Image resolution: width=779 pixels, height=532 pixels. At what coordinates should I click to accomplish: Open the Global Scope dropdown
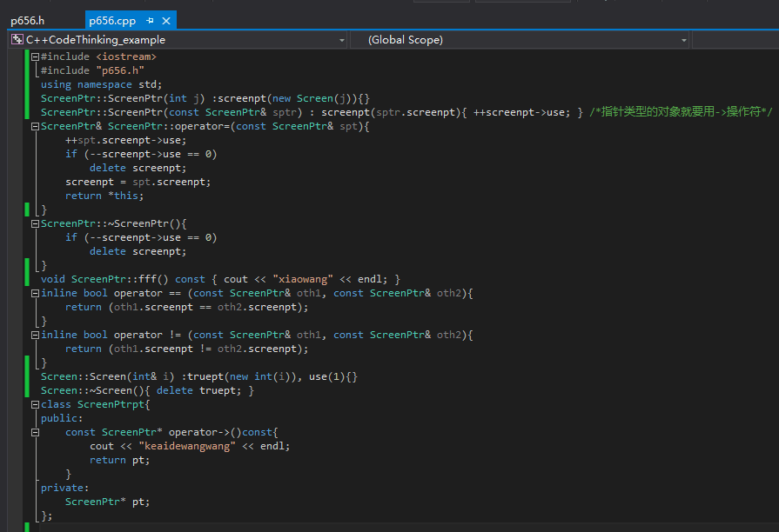pos(683,40)
